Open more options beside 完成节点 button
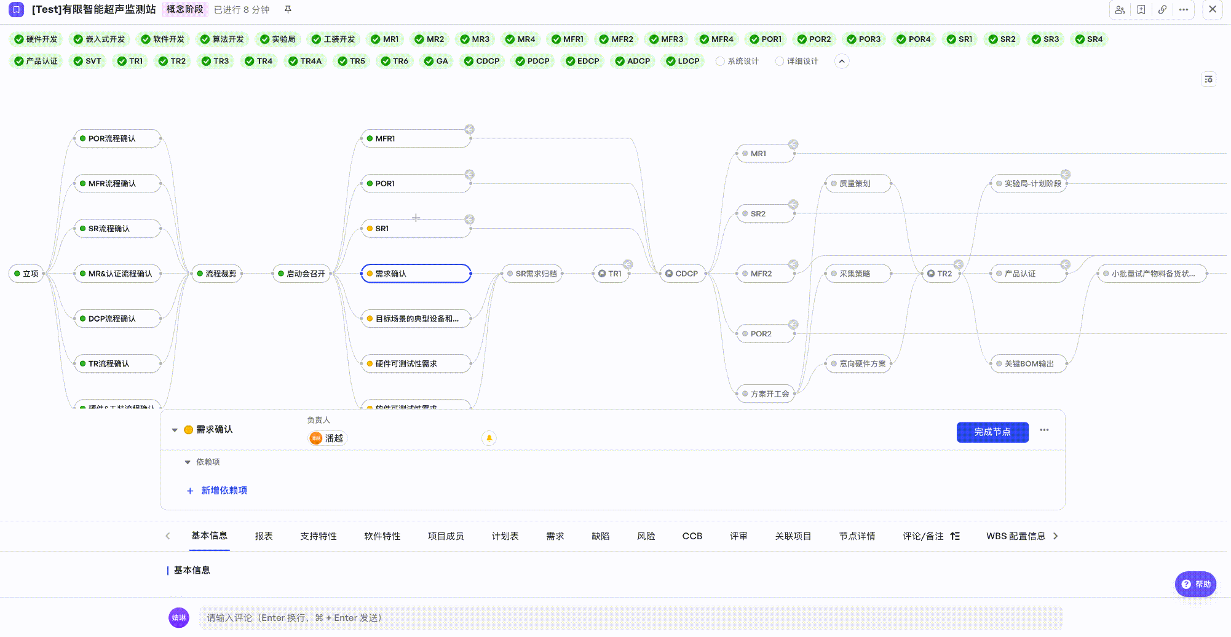This screenshot has width=1231, height=637. click(1044, 430)
